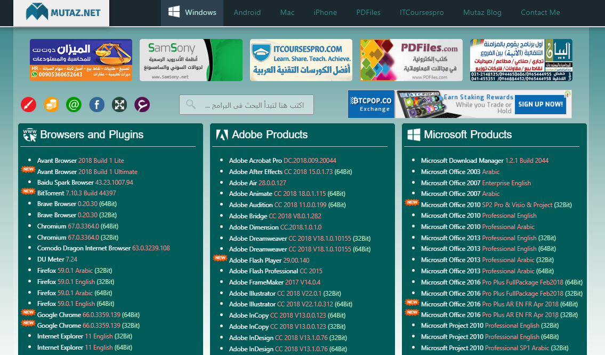The height and width of the screenshot is (355, 605).
Task: Open the orange Al-Mizan accounting banner
Action: [x=81, y=60]
